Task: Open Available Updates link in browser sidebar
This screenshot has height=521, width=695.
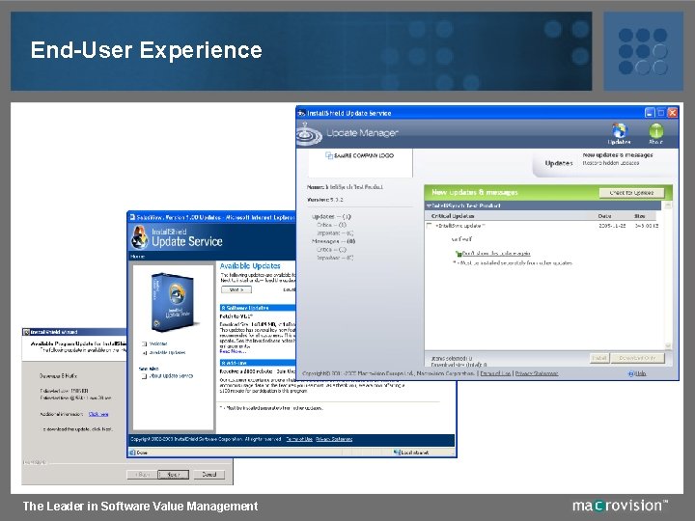Action: click(x=168, y=353)
